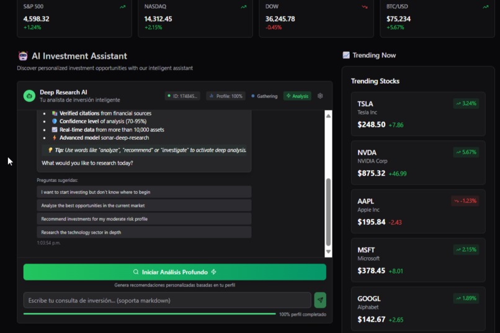Click the "$875.32" NVDA price
This screenshot has height=333, width=500.
pos(371,173)
